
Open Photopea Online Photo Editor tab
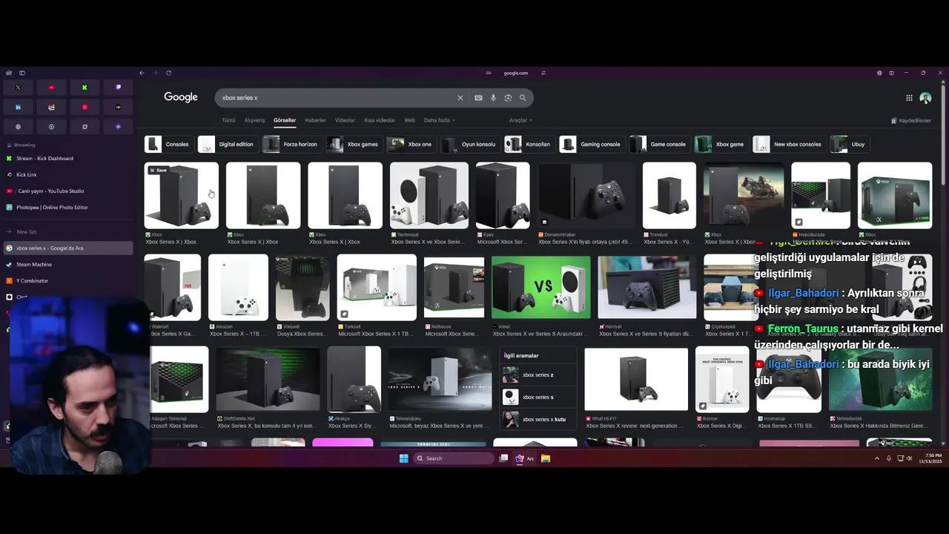click(x=68, y=207)
